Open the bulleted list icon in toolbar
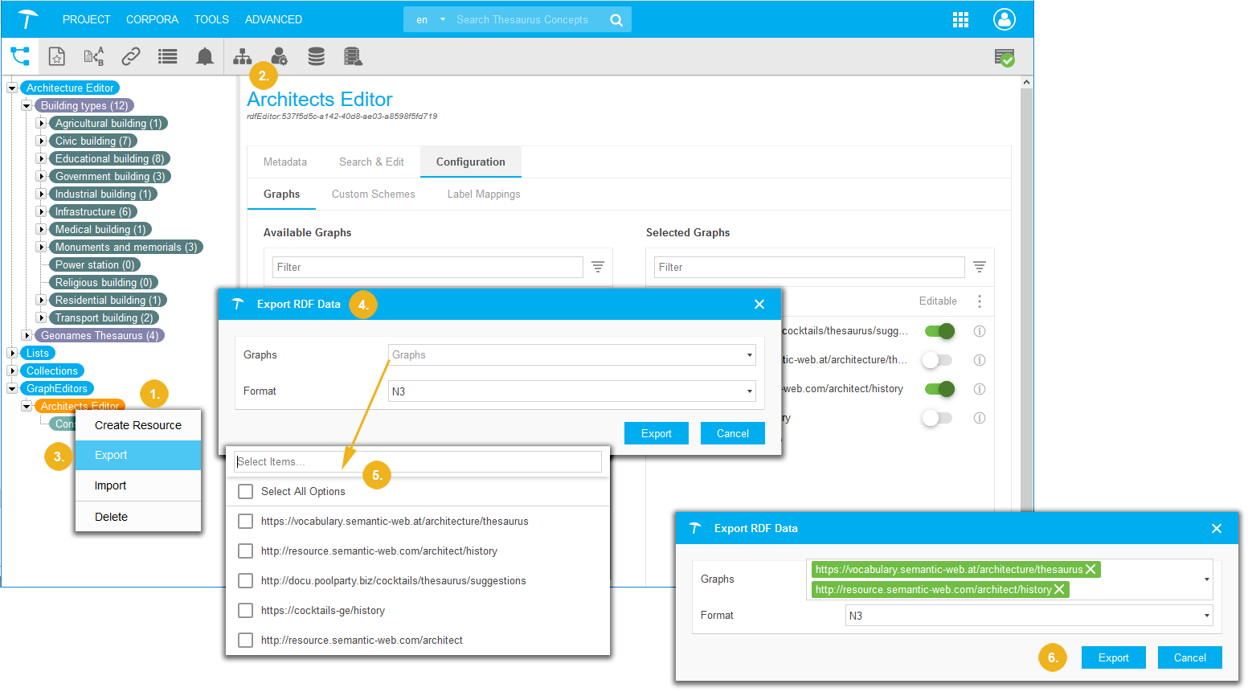This screenshot has width=1248, height=692. [167, 56]
